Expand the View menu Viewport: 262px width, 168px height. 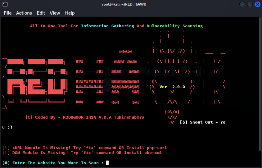click(x=55, y=13)
